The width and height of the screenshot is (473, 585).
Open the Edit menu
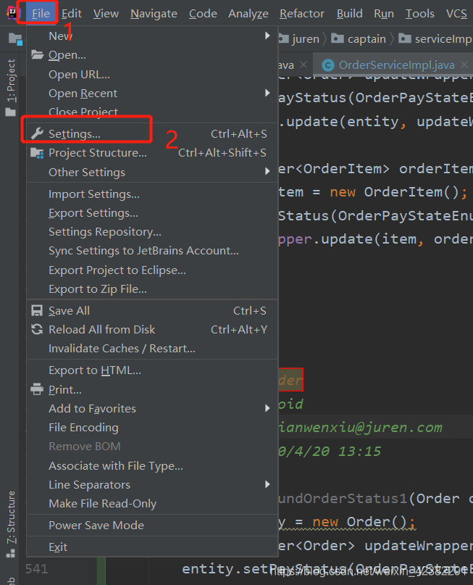point(72,14)
